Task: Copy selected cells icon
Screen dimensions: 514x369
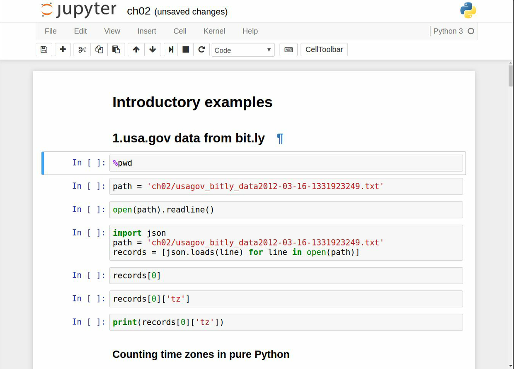Action: 99,50
